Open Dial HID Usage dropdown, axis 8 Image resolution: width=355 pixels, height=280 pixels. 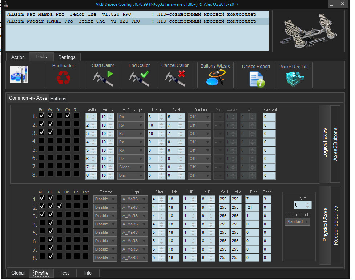click(x=131, y=176)
